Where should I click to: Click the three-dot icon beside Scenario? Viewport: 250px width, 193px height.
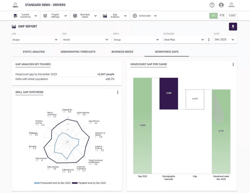209,40
